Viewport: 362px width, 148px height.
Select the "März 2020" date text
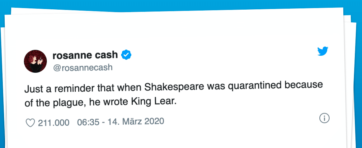click(143, 121)
